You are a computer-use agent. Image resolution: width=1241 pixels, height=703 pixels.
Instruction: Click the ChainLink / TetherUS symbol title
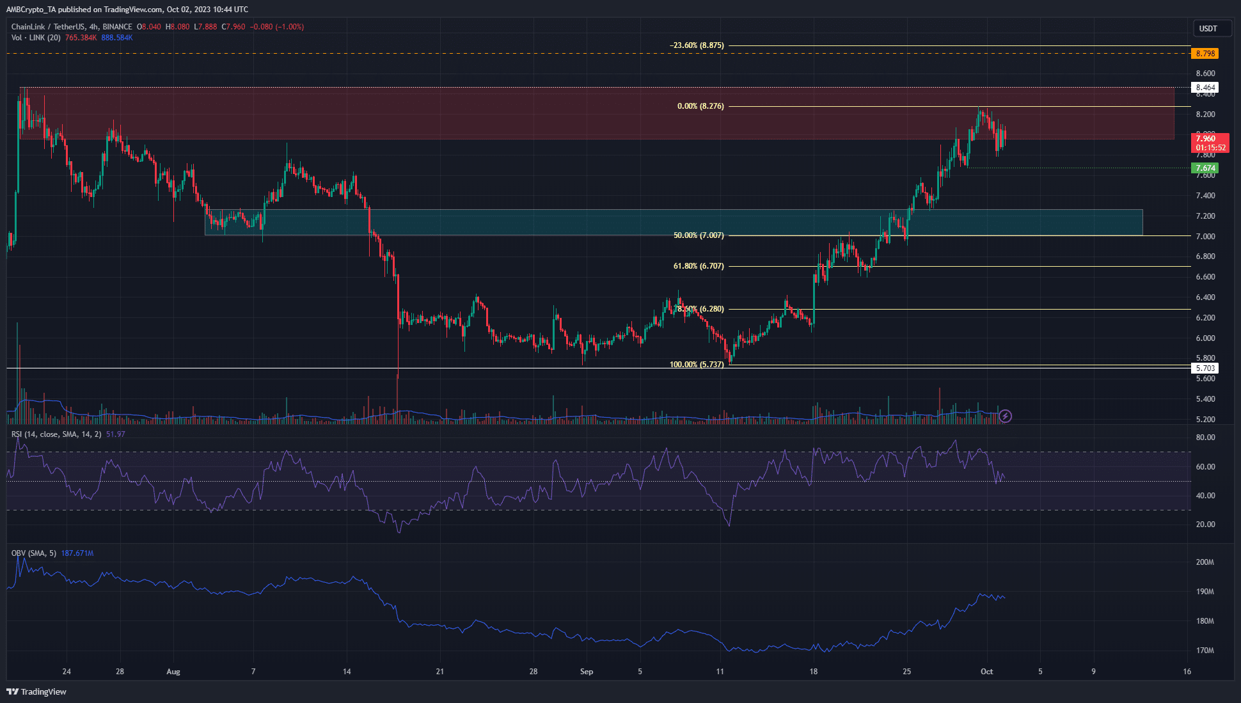[48, 27]
